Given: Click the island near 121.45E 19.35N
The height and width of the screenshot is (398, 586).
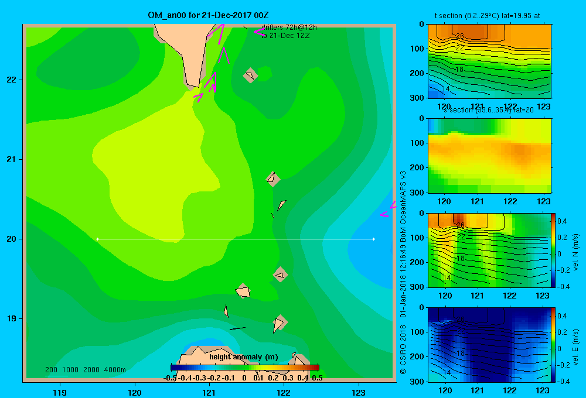Looking at the screenshot, I should (243, 291).
